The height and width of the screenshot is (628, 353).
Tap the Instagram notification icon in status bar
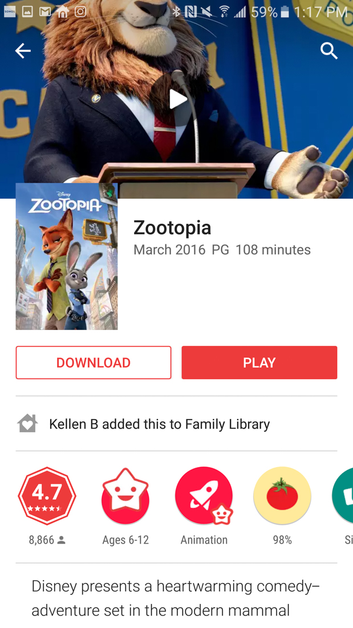click(80, 12)
